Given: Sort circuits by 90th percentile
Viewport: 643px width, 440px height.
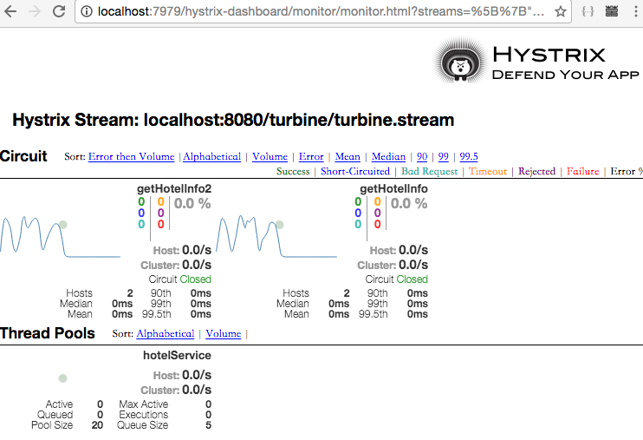Looking at the screenshot, I should (422, 156).
